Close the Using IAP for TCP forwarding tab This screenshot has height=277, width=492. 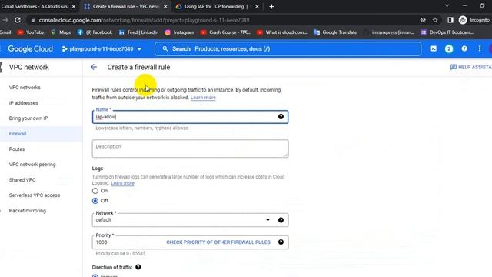(257, 7)
